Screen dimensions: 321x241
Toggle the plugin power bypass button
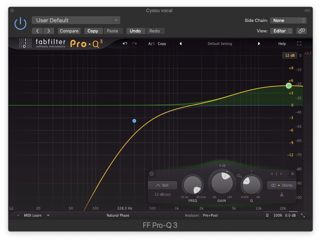(21, 24)
